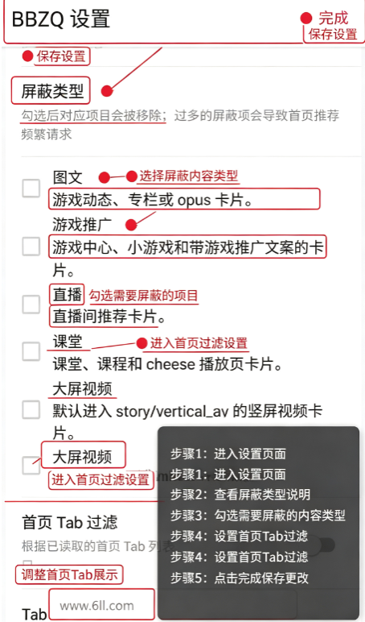Screen dimensions: 365x622
Task: Tap the boxed 大屏视频 title near bottom
Action: pos(83,457)
